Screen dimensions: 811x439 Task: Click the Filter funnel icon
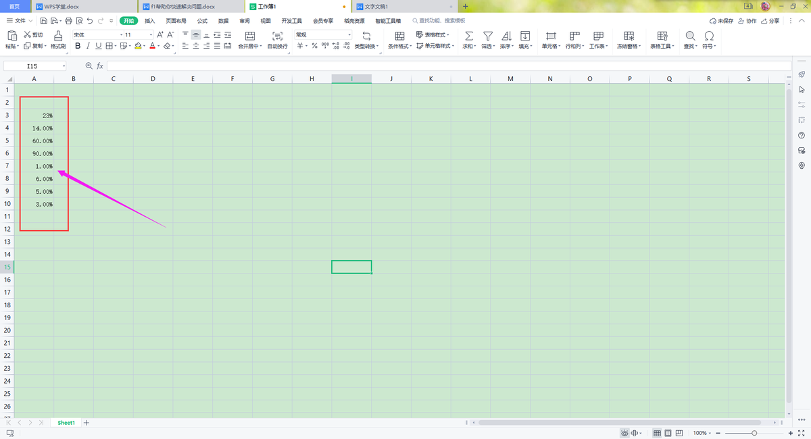tap(487, 35)
